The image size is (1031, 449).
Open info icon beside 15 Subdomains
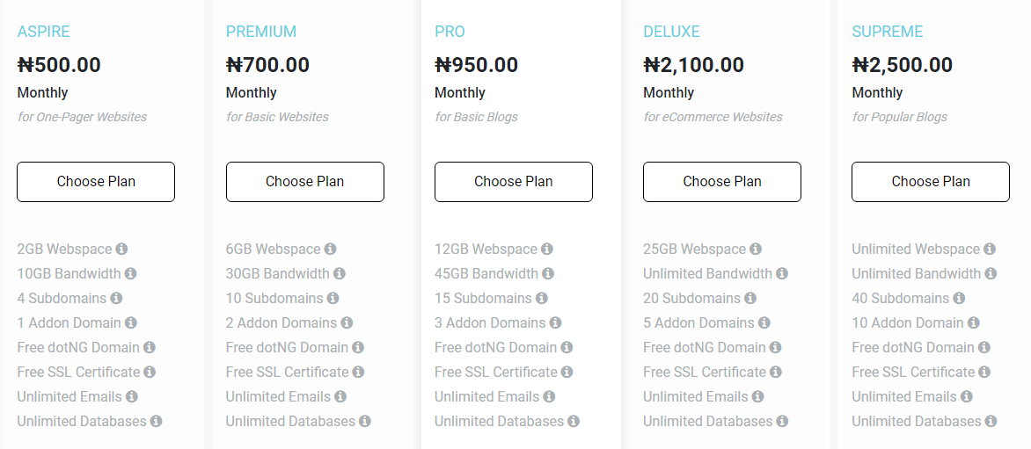[x=541, y=298]
